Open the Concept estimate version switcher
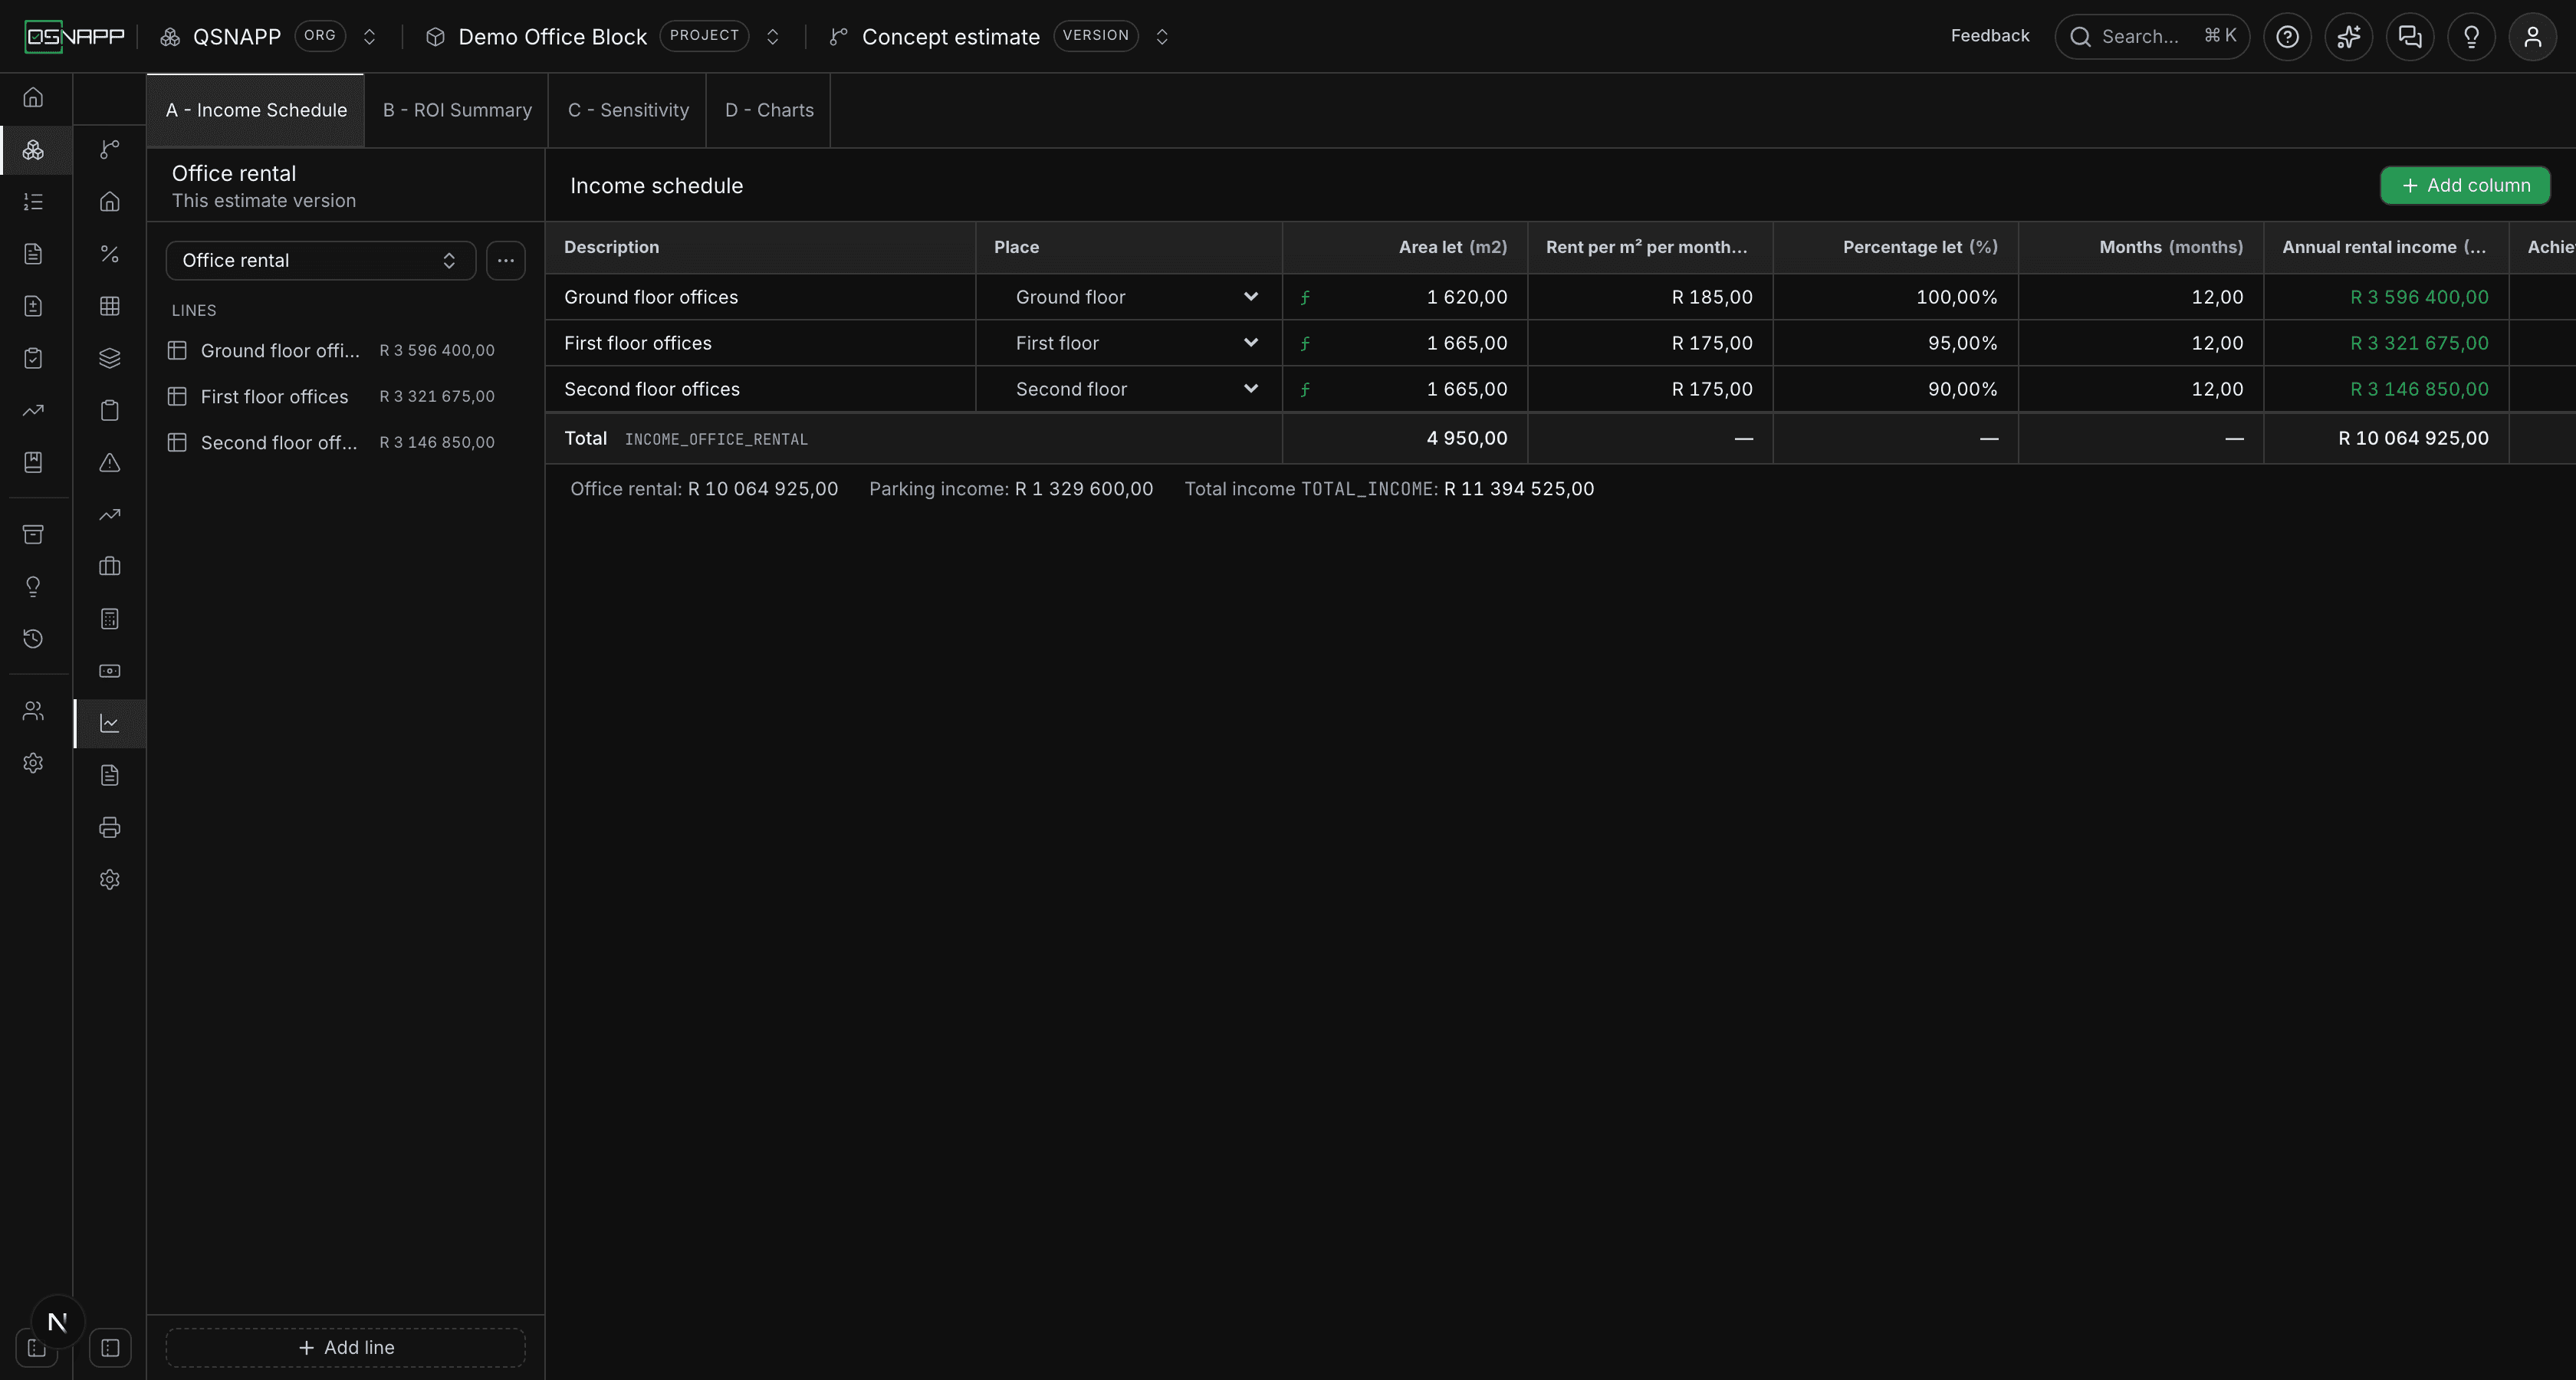2576x1380 pixels. [1162, 37]
